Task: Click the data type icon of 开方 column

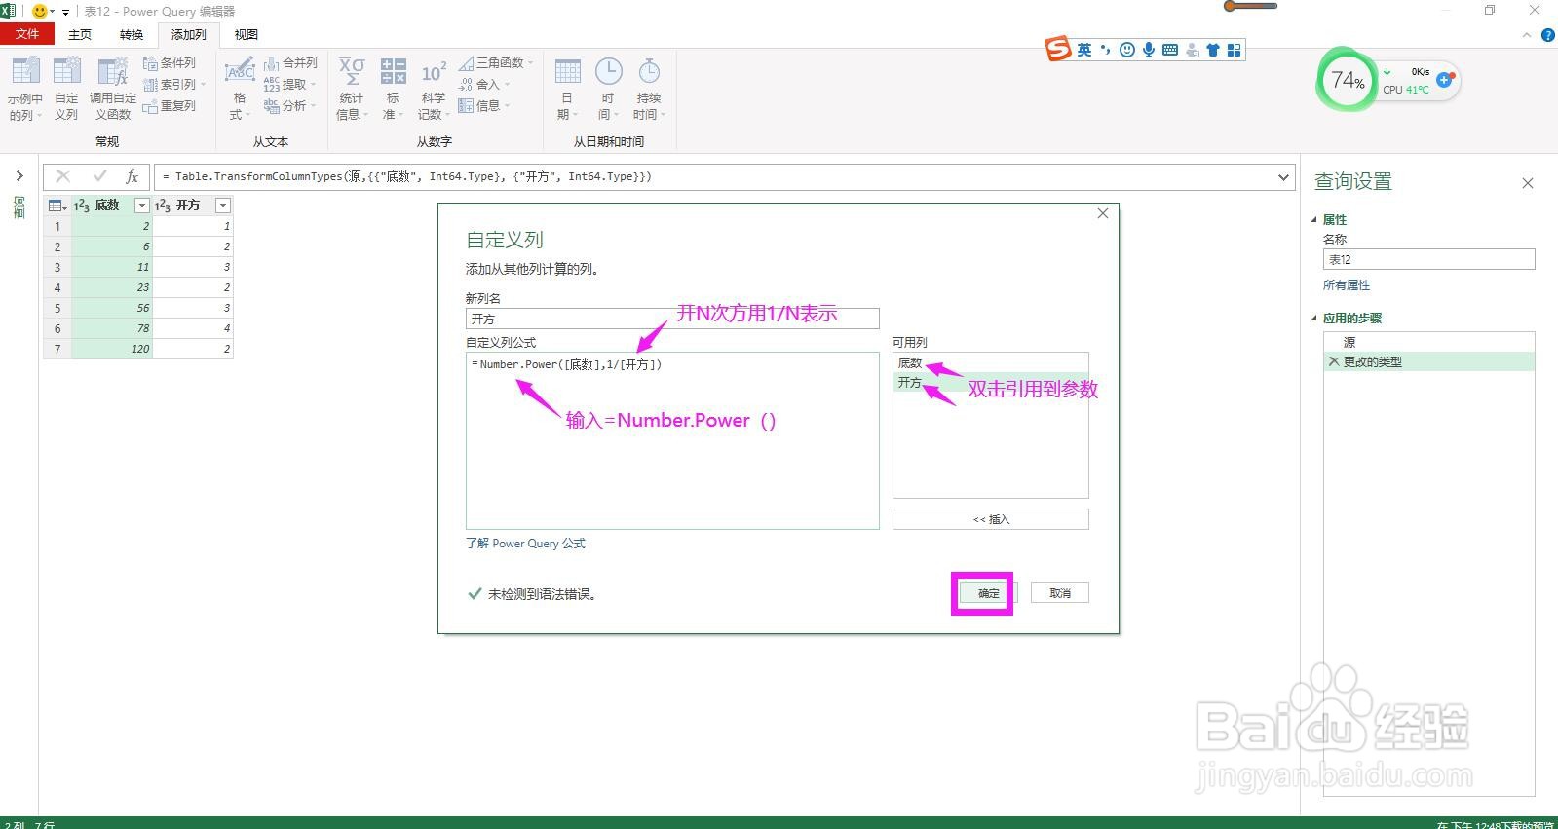Action: (163, 206)
